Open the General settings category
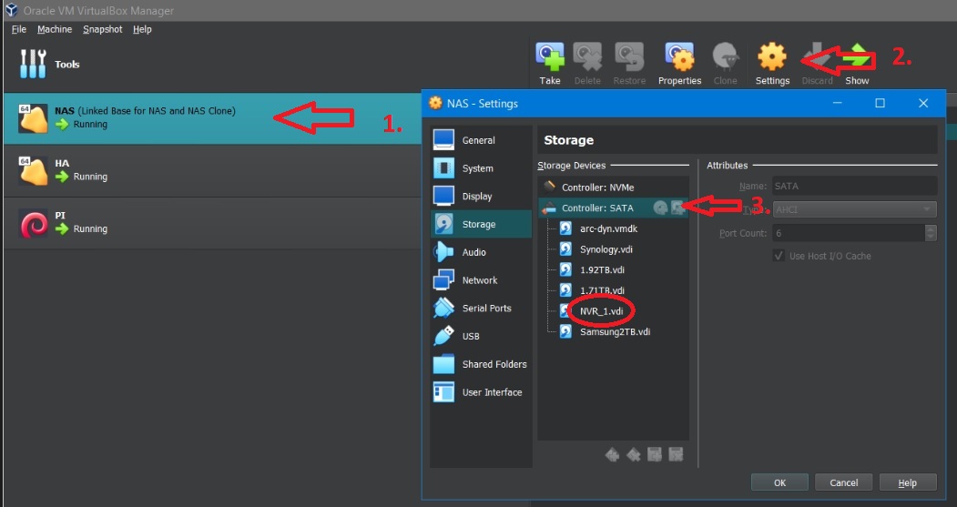This screenshot has width=957, height=507. tap(481, 140)
